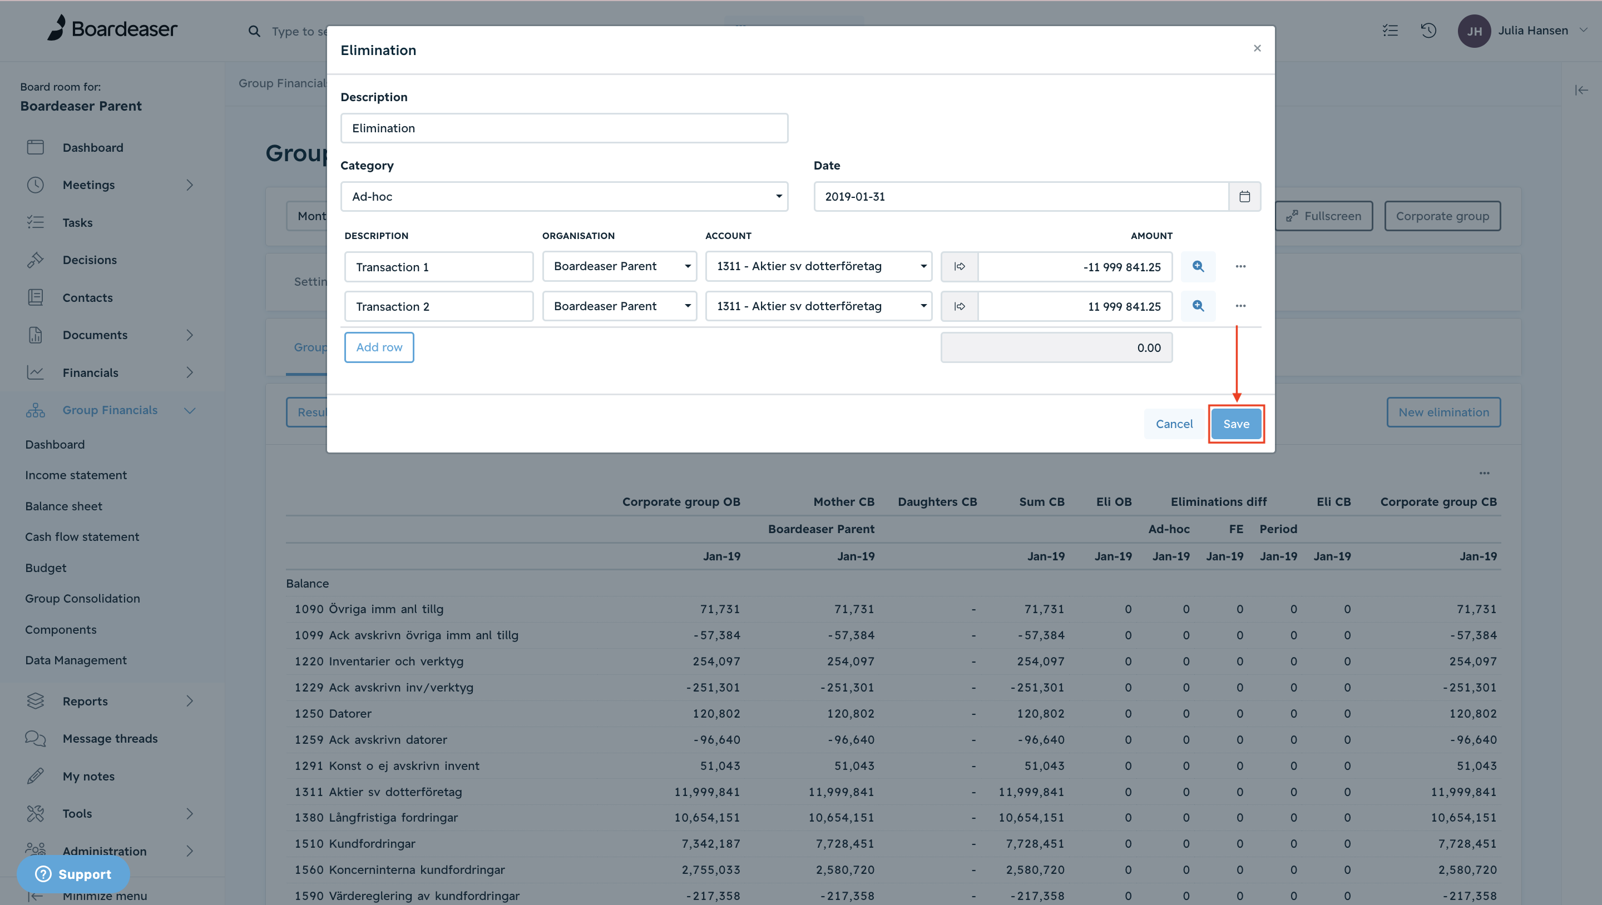Open Data Management in sidebar
Screen dimensions: 1602x905
point(76,660)
